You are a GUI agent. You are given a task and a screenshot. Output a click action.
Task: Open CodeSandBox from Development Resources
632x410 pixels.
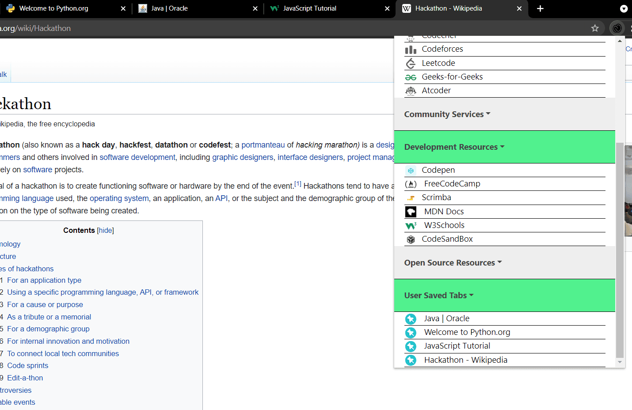[447, 239]
